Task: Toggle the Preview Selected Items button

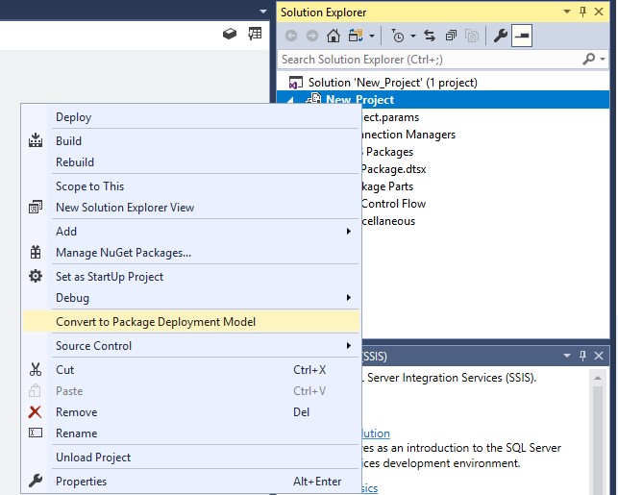Action: (522, 37)
